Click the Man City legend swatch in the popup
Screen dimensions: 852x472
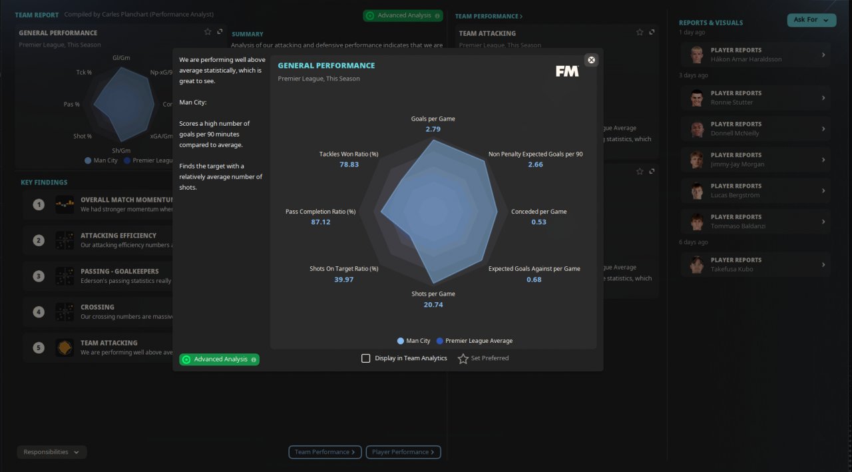coord(401,341)
